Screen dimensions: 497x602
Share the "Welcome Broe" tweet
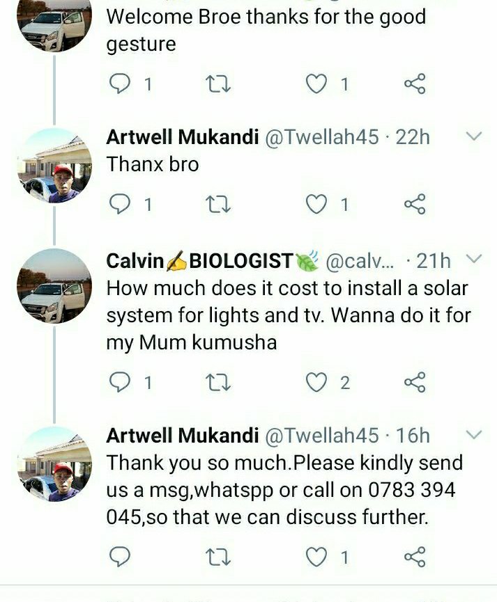(x=415, y=84)
